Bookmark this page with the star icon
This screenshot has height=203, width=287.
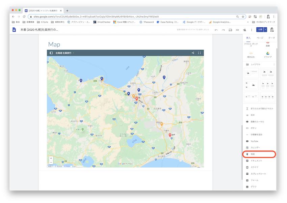pyautogui.click(x=243, y=17)
